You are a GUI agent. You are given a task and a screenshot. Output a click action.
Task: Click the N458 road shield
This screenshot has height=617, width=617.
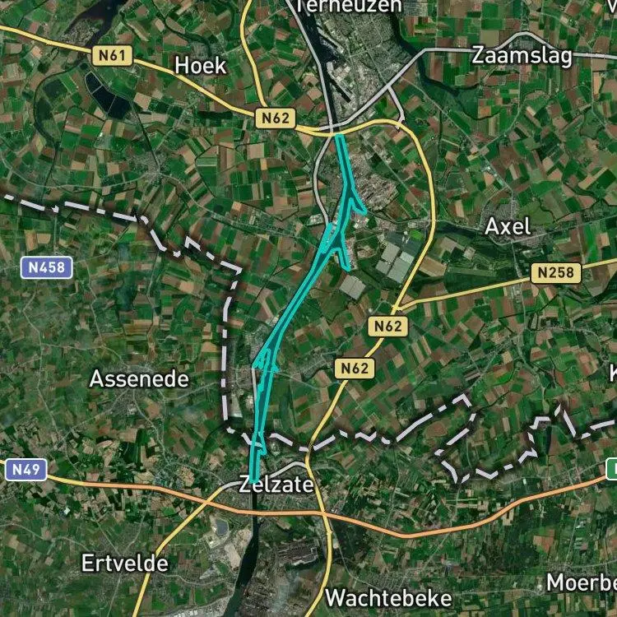46,267
